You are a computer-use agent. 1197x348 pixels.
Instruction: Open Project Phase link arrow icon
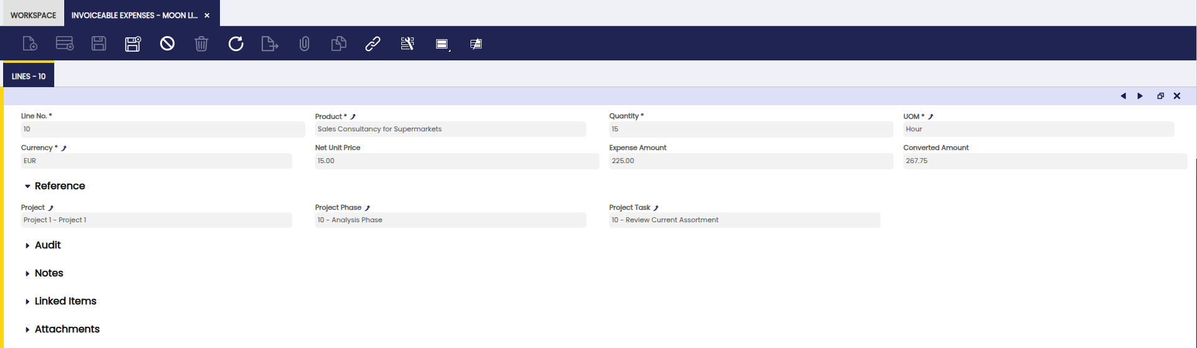point(367,208)
